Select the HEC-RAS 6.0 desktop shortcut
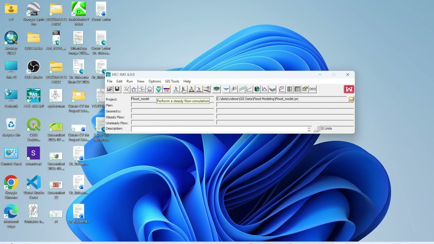Screen dimensions: 434x244 [34, 98]
